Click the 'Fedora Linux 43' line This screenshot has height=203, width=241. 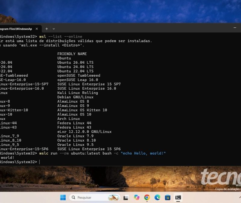[x=74, y=127]
